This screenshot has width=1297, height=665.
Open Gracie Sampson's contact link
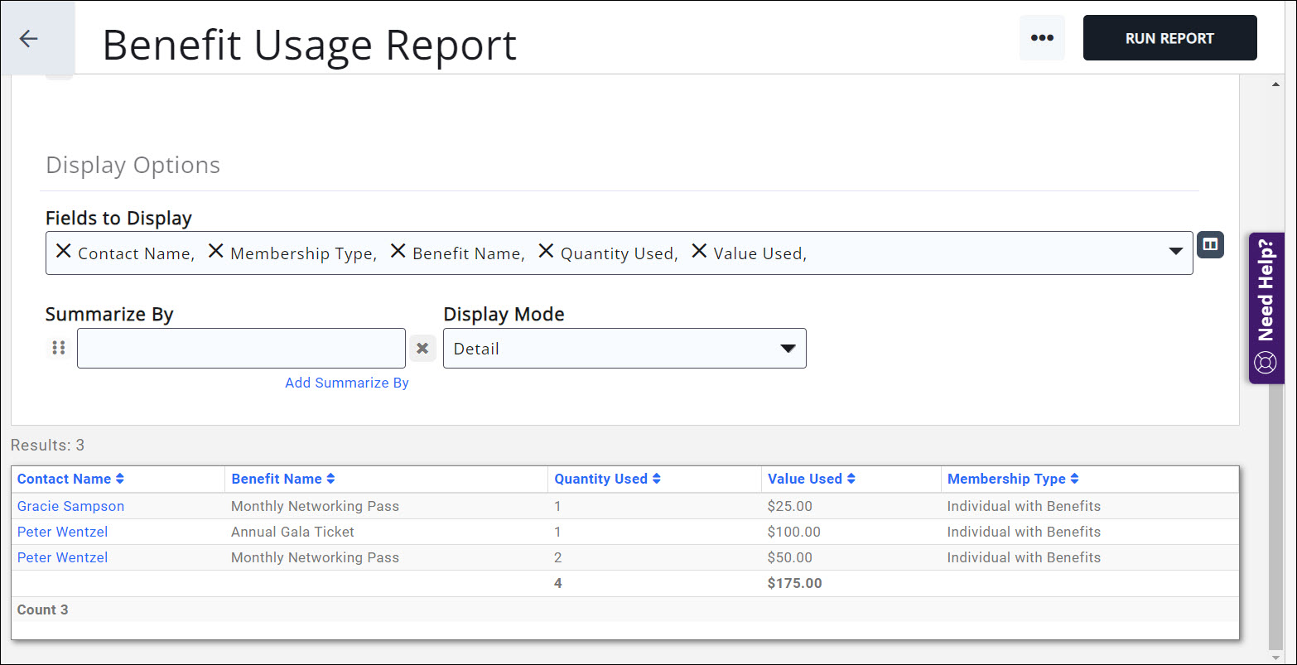pyautogui.click(x=70, y=506)
